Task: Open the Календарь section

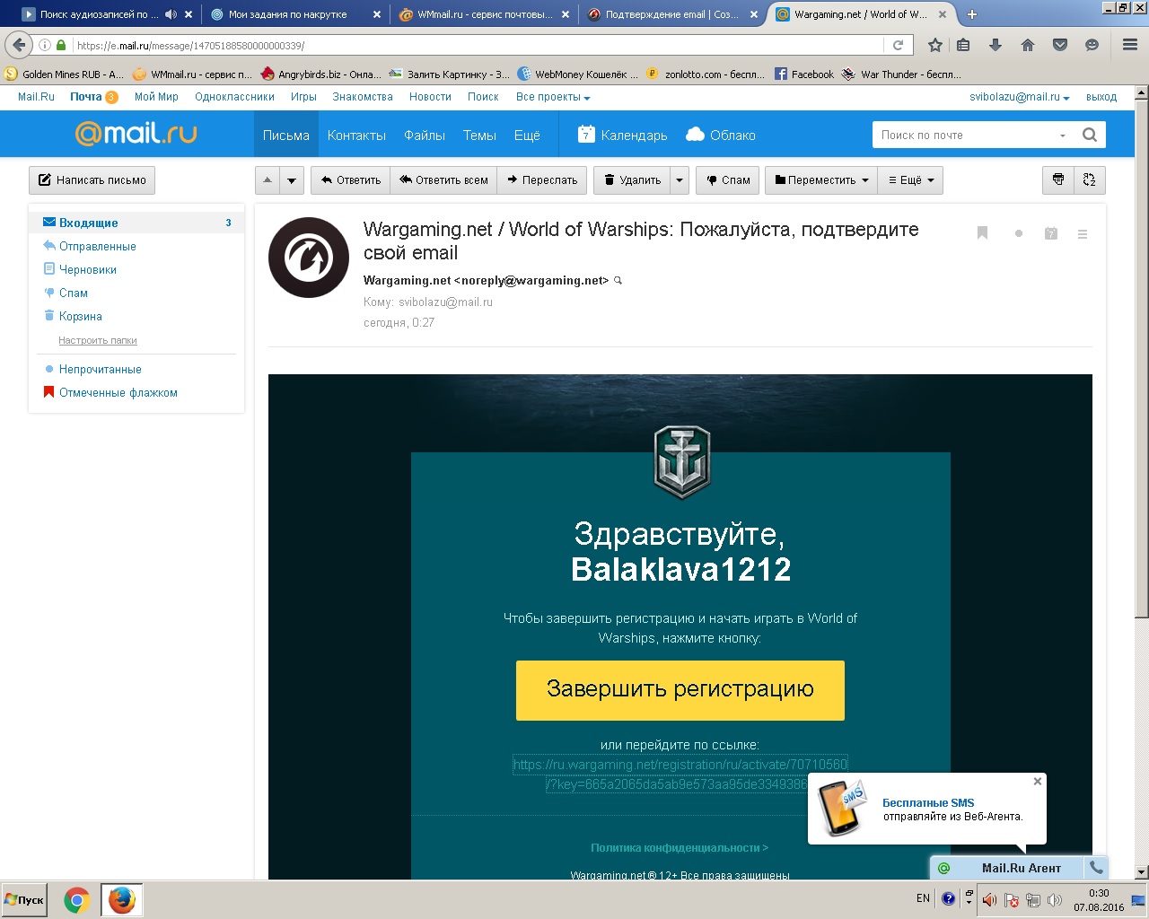Action: (623, 135)
